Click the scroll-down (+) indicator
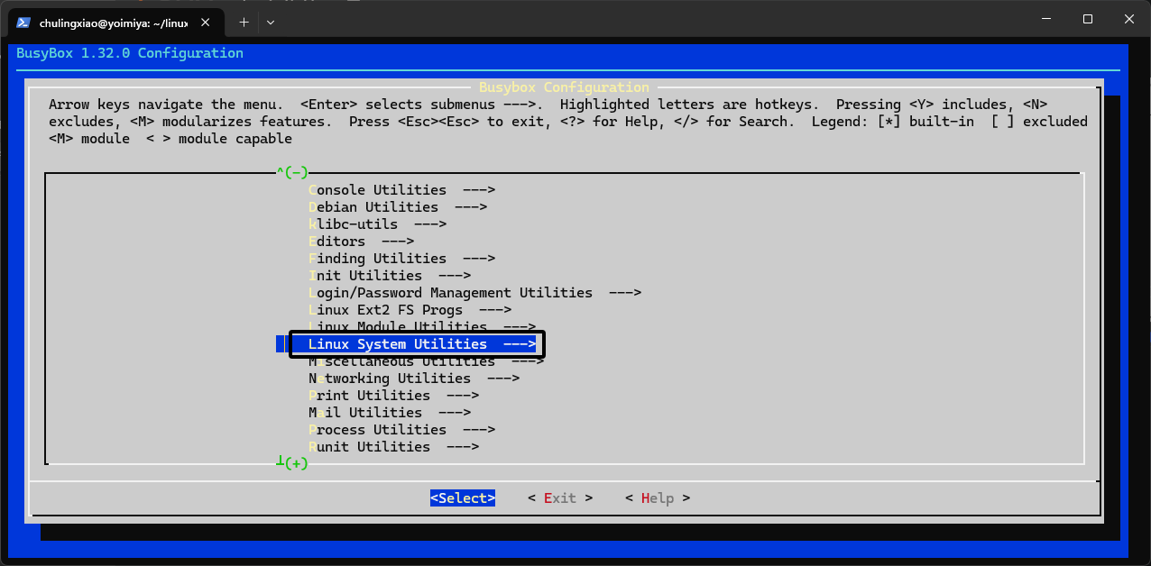Image resolution: width=1151 pixels, height=566 pixels. point(292,463)
